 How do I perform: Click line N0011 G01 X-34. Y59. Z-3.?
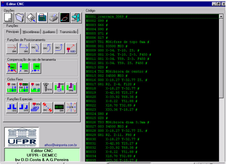point(152,59)
